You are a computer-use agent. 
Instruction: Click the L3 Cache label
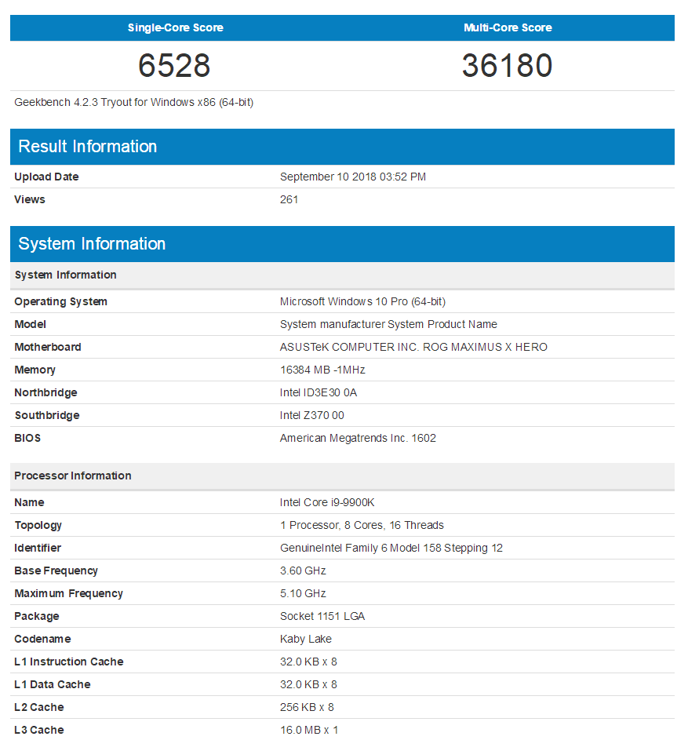[x=38, y=730]
